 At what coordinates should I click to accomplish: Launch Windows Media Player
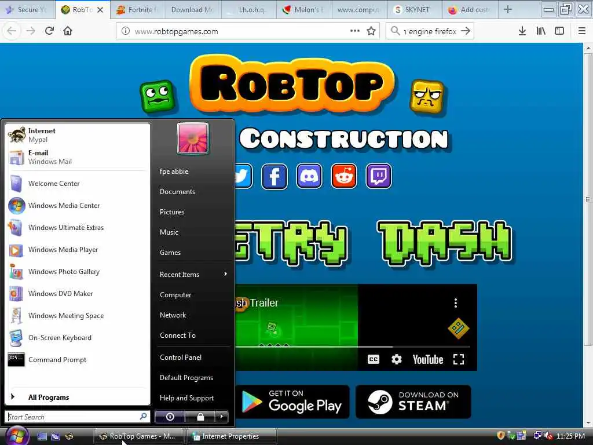pos(78,250)
